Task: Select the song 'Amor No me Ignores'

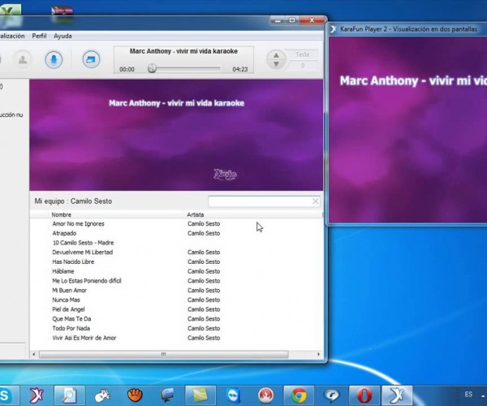Action: 78,223
